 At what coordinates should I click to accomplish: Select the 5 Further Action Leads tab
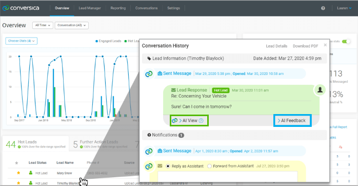tap(101, 144)
